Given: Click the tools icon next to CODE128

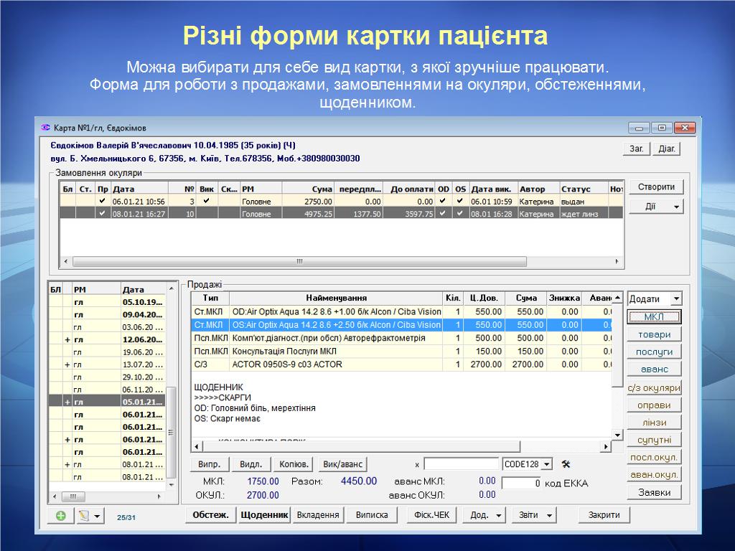Looking at the screenshot, I should pos(566,464).
